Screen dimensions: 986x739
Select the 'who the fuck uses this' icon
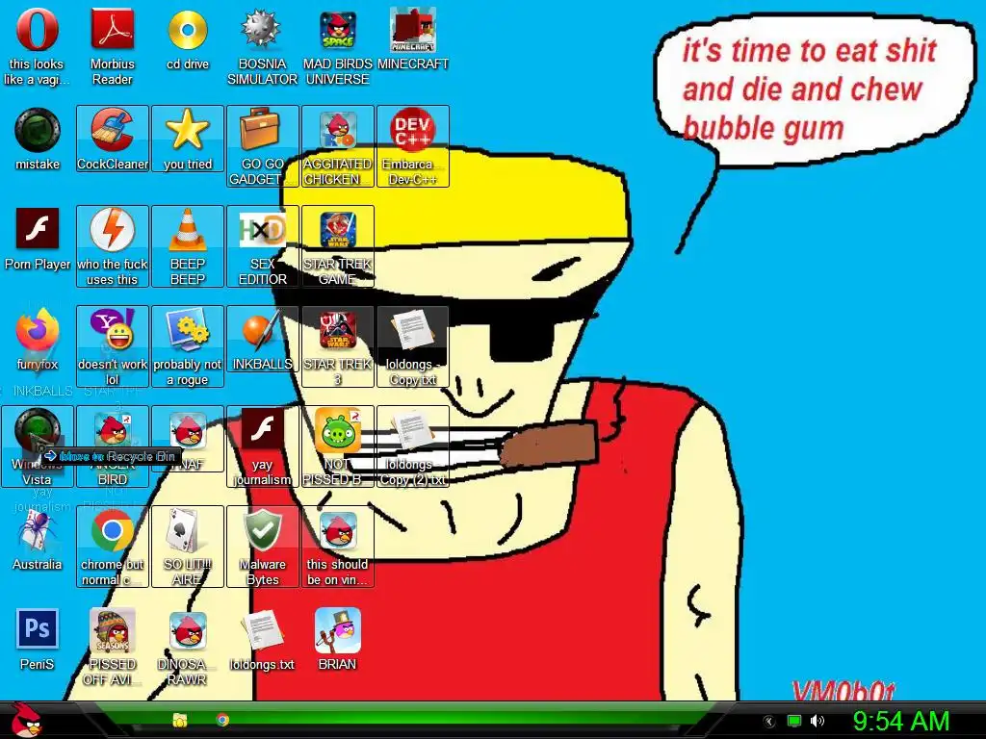point(112,245)
